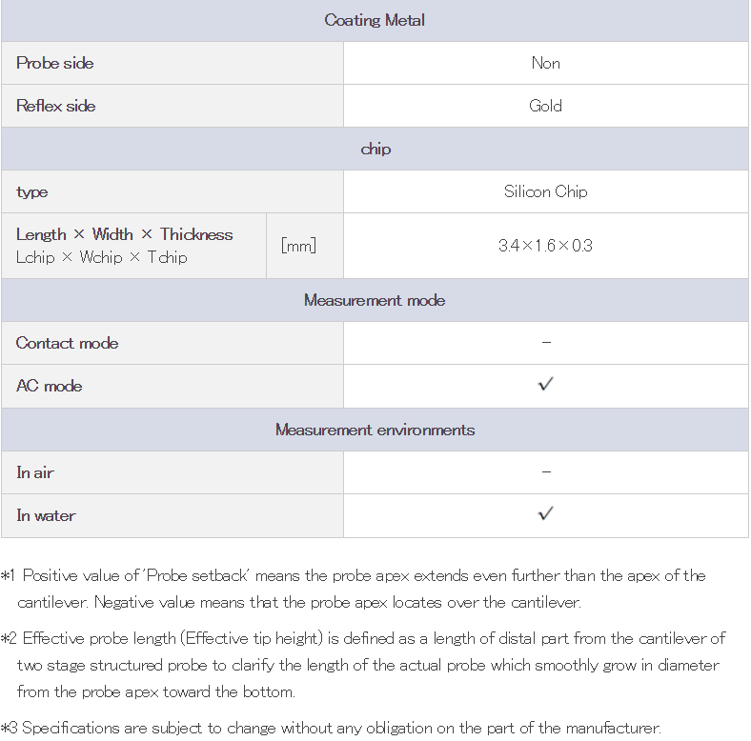Click the AC mode checkmark icon

545,384
